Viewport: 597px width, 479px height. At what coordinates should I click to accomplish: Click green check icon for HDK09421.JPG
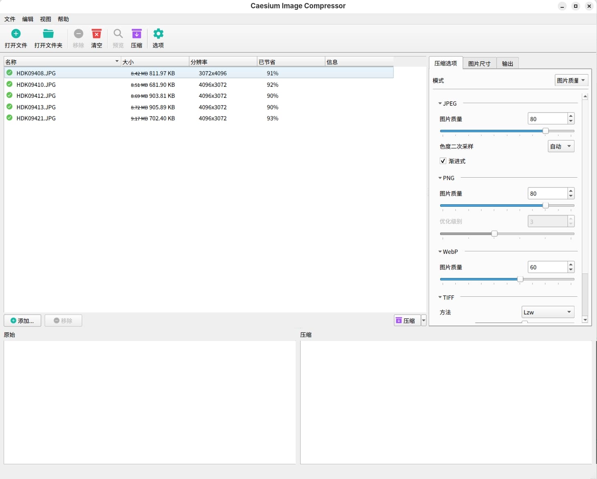9,118
